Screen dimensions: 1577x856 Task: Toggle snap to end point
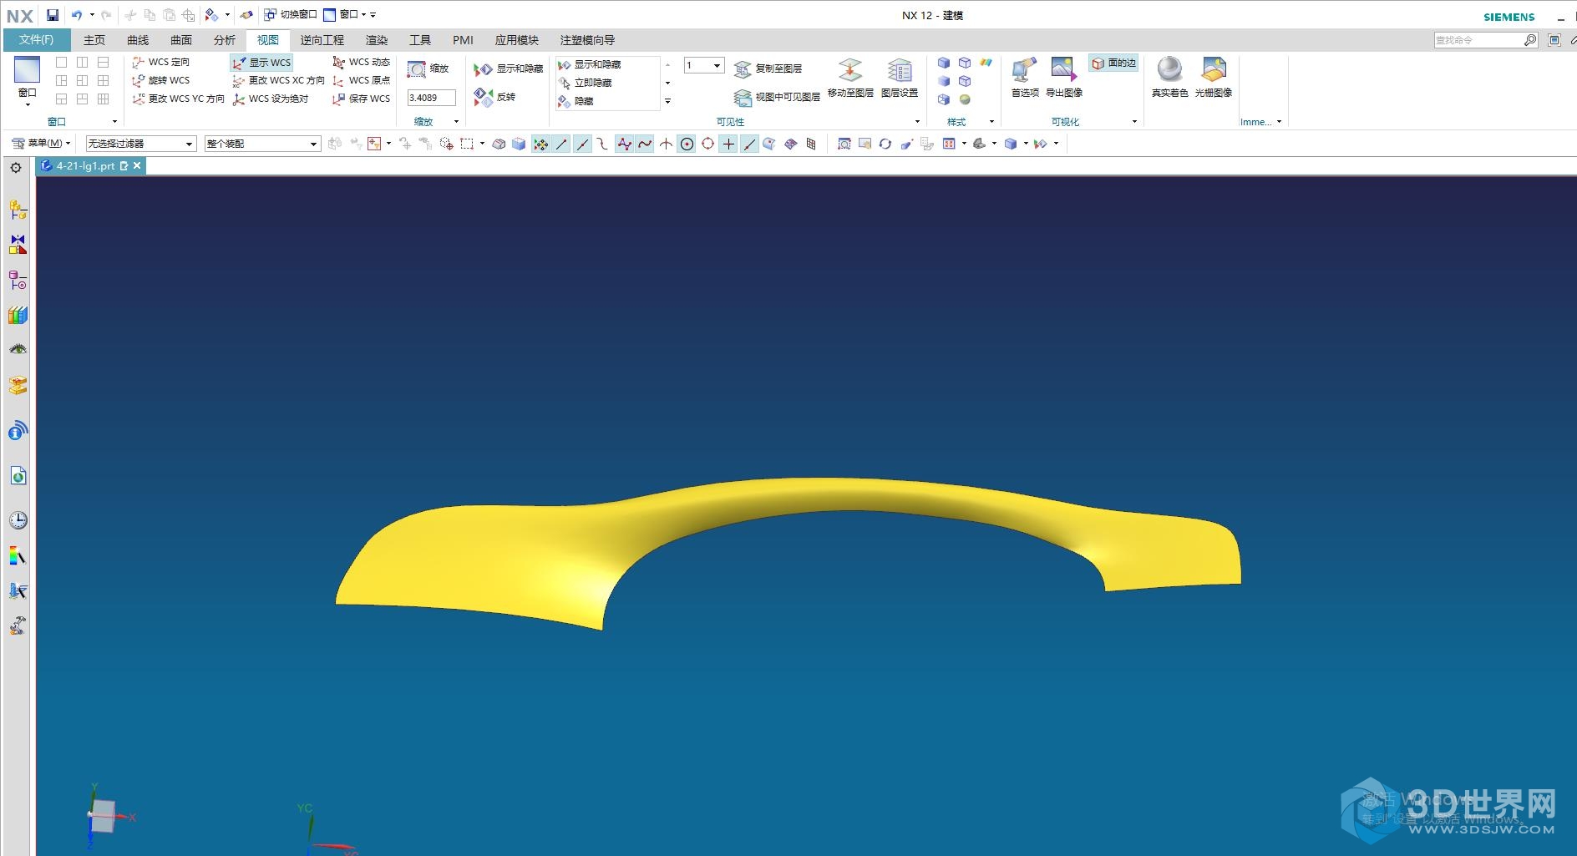(561, 144)
